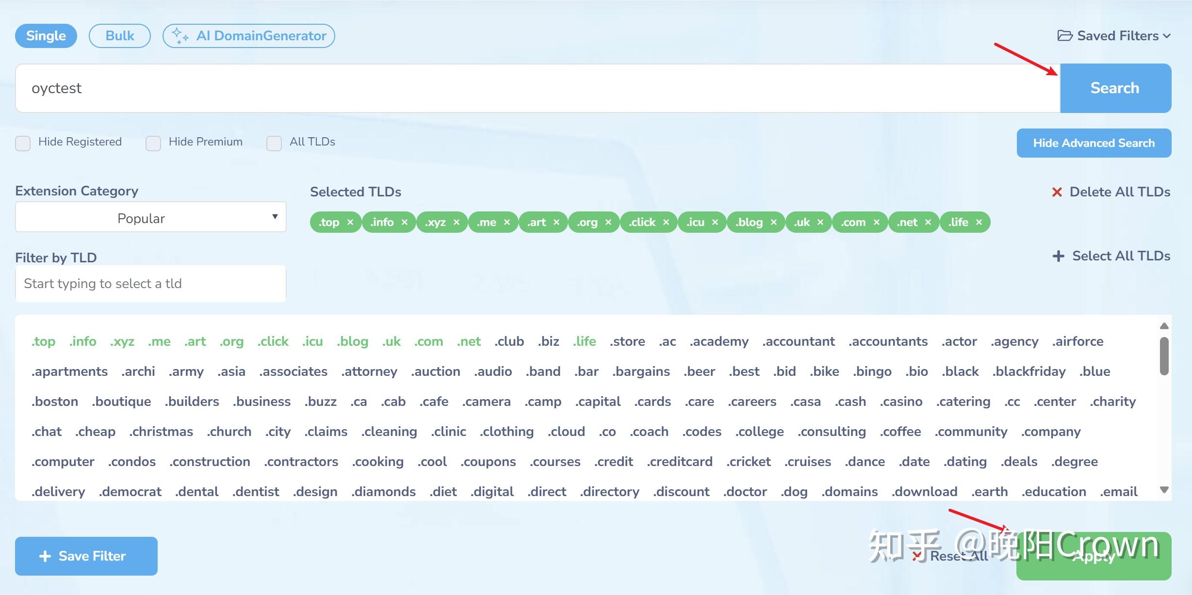This screenshot has height=595, width=1192.
Task: Focus the Filter by TLD input field
Action: (x=150, y=284)
